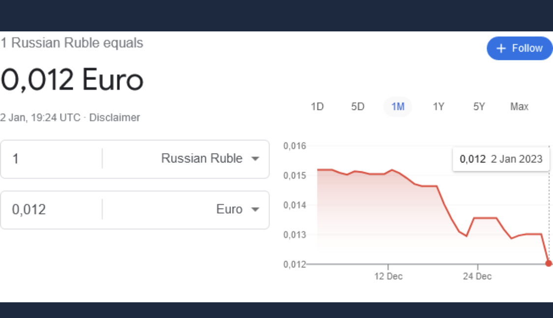
Task: Click the Follow button
Action: point(520,48)
